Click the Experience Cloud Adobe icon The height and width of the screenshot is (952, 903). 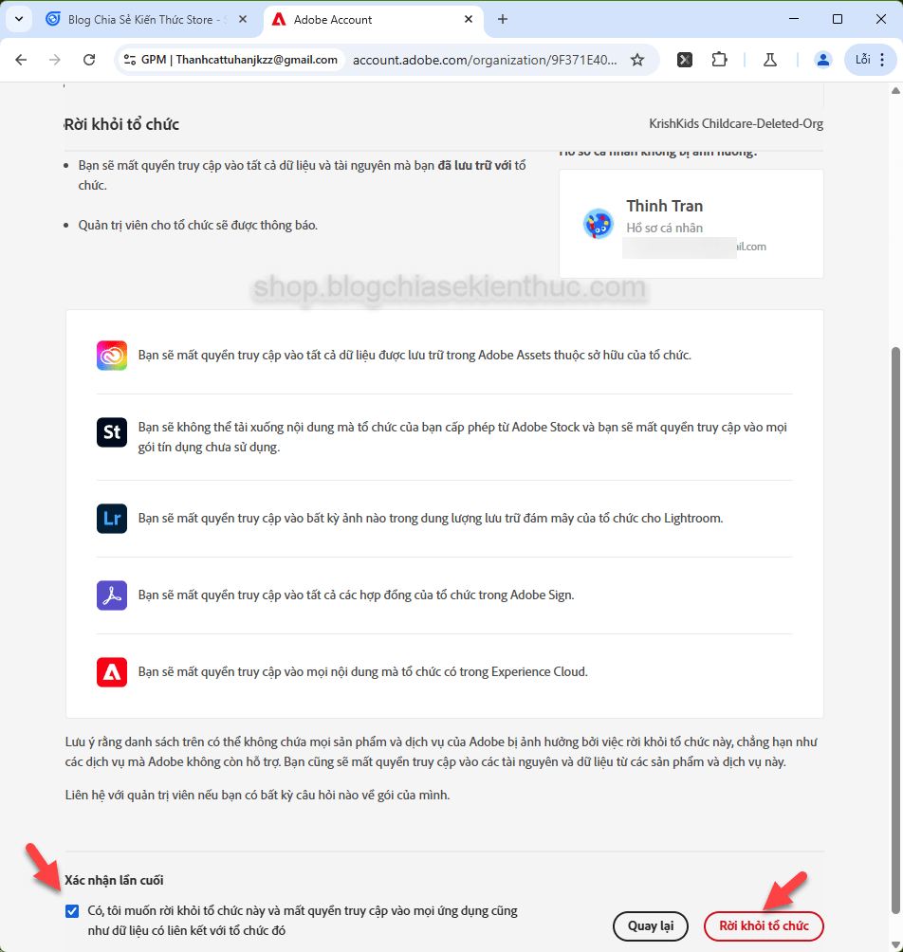tap(112, 672)
